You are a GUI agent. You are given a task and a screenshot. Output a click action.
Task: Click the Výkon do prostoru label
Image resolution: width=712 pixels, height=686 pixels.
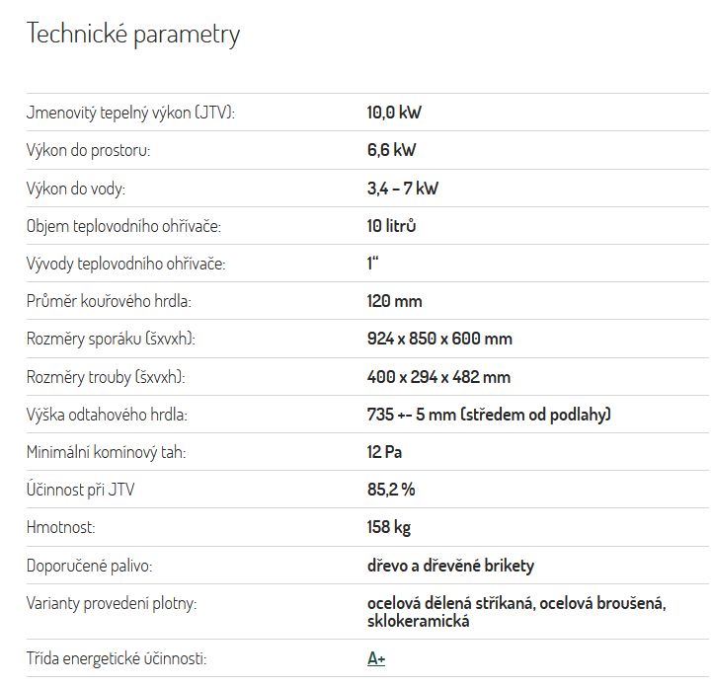pyautogui.click(x=88, y=150)
